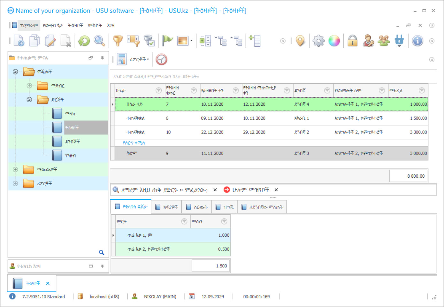The image size is (444, 307).
Task: Open the ፕሮግራም menu
Action: [x=28, y=25]
